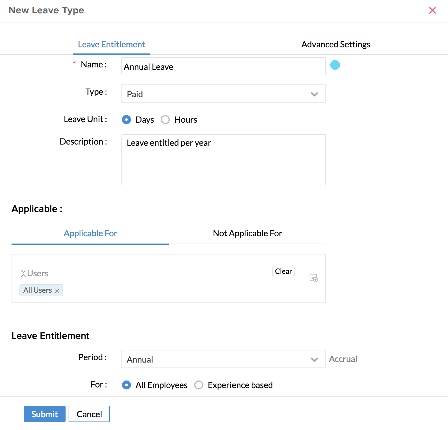Image resolution: width=448 pixels, height=430 pixels.
Task: Collapse the Users group icon
Action: tap(23, 274)
